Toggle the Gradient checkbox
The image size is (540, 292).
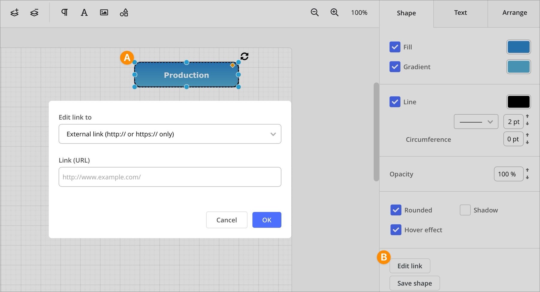coord(395,67)
